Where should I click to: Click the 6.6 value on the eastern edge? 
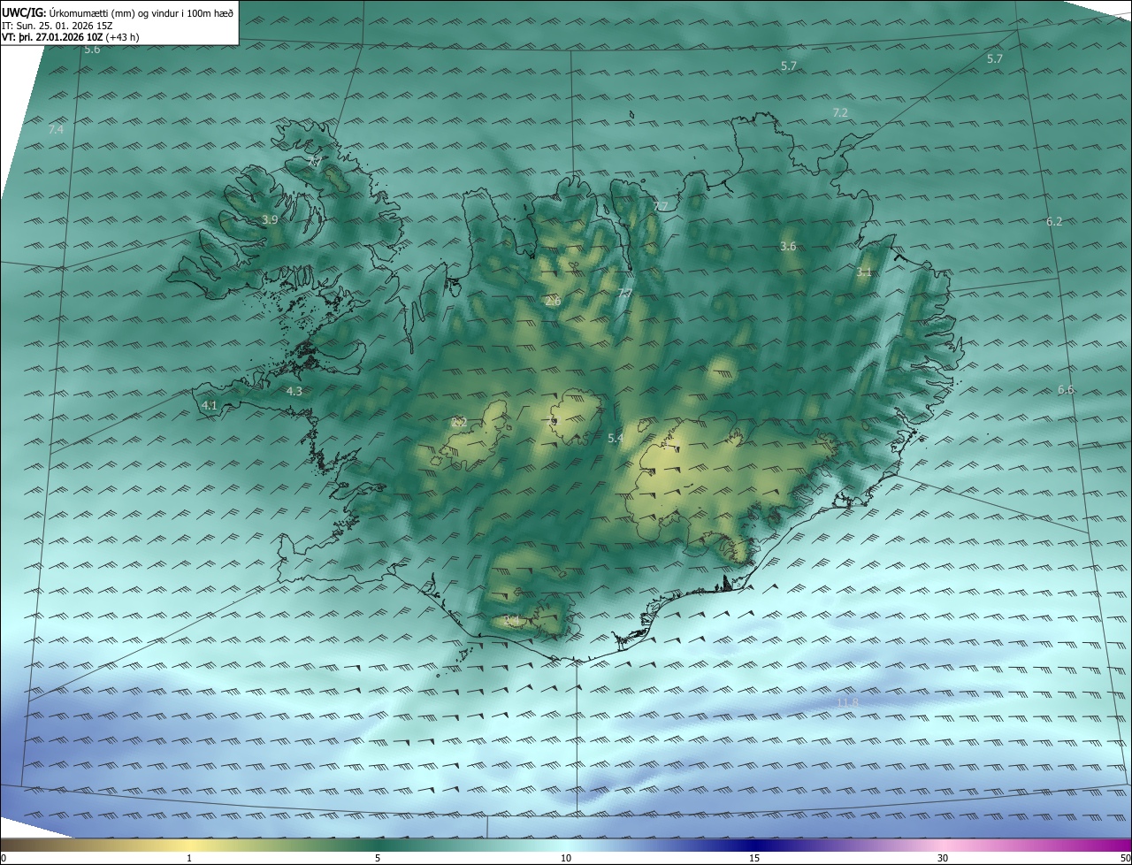tap(1066, 390)
